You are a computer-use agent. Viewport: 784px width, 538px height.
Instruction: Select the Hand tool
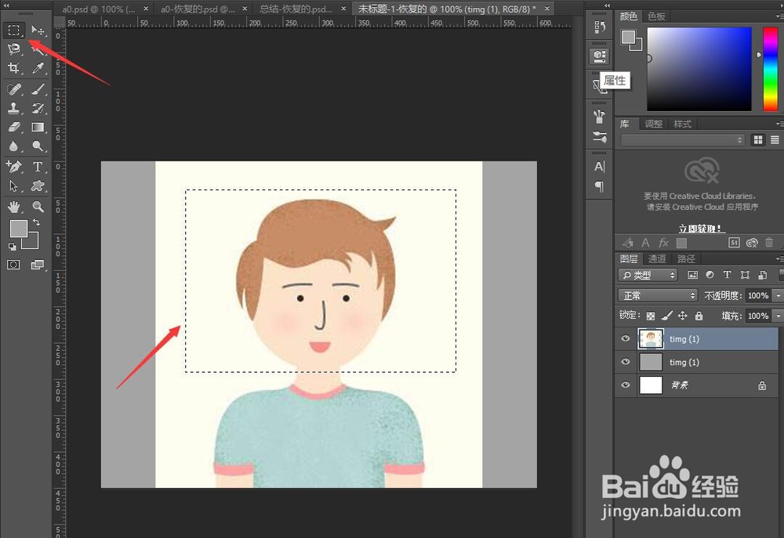13,206
